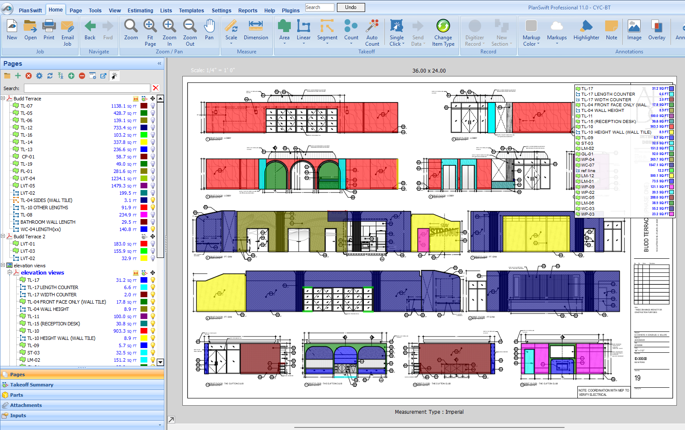Collapse the Pages panel with chevrons
685x430 pixels.
(x=159, y=64)
